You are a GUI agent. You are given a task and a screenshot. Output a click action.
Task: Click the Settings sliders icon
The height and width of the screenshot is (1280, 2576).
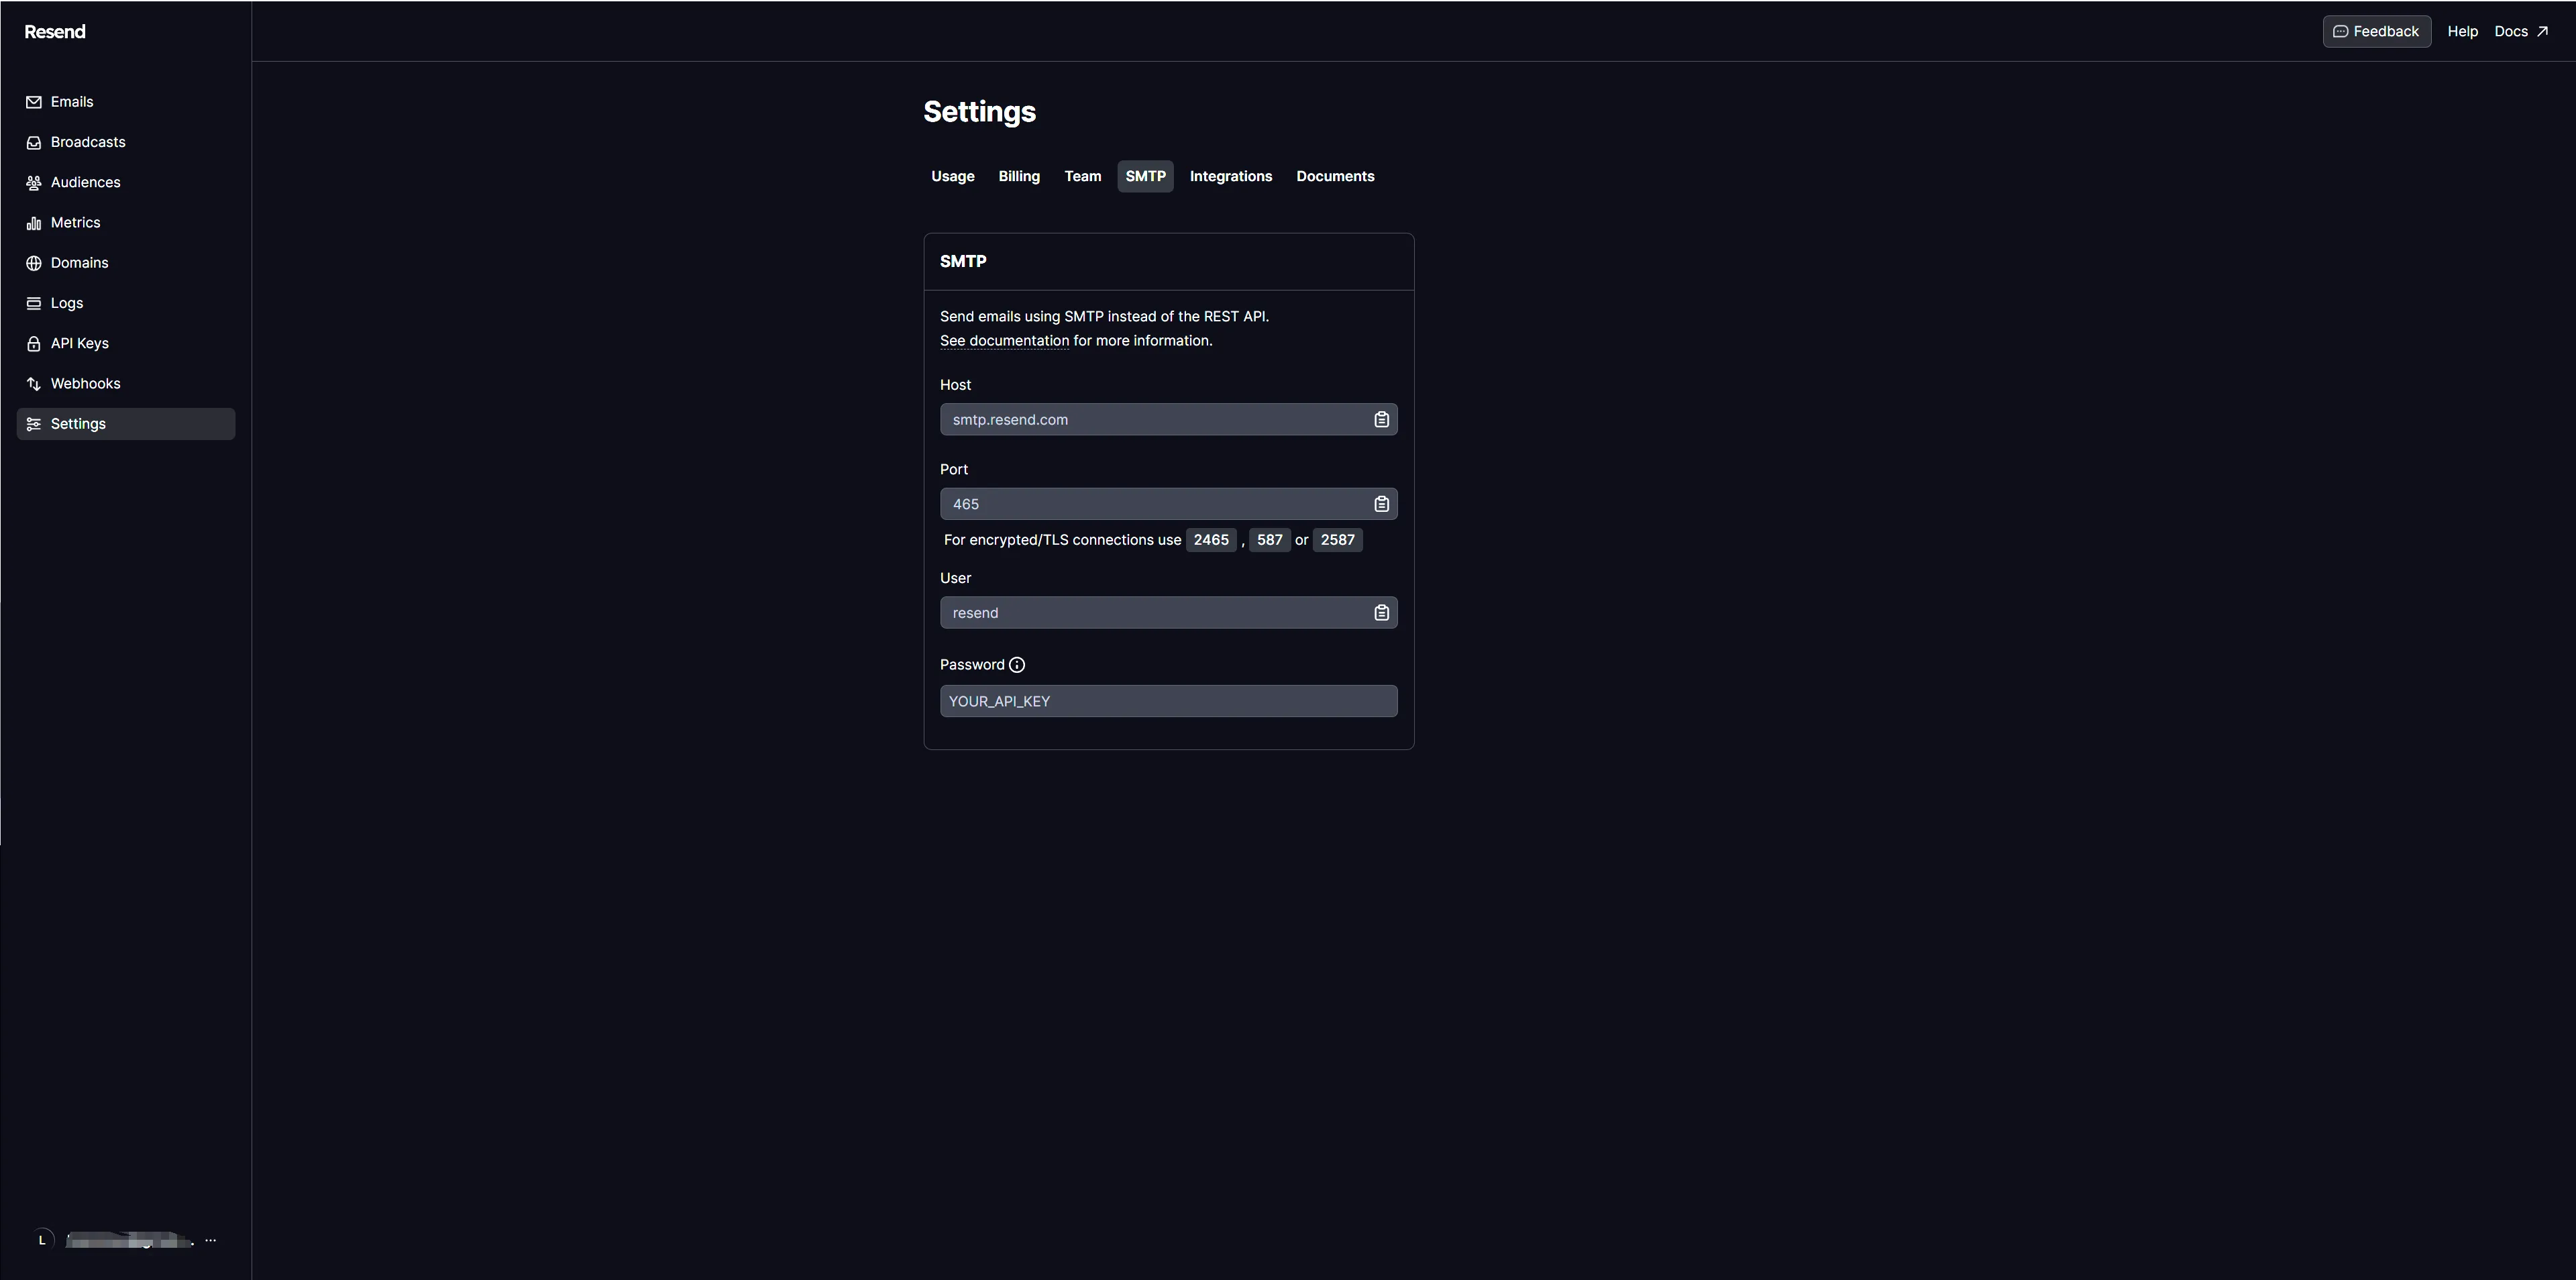[x=34, y=424]
